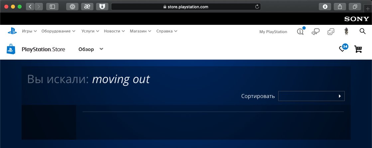Reload the page with the refresh icon
Image resolution: width=372 pixels, height=148 pixels.
click(257, 7)
